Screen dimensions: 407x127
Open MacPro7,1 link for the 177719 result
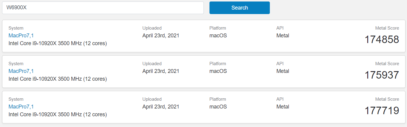click(x=21, y=107)
